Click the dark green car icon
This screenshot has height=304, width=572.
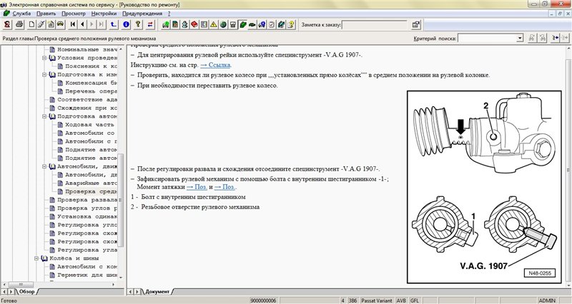pyautogui.click(x=252, y=24)
